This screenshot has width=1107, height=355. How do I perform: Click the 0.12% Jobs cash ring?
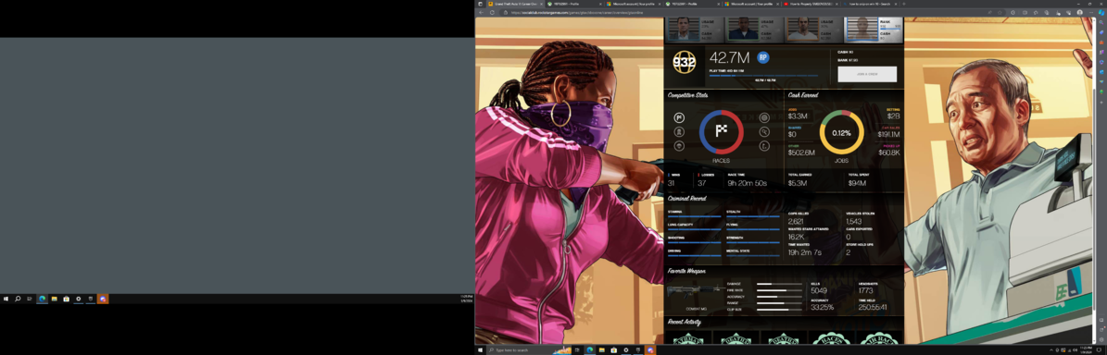click(841, 132)
